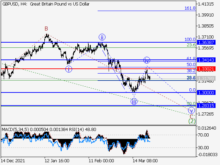Click the price axis value 1.27265
220x165 pixels.
[x=206, y=114]
